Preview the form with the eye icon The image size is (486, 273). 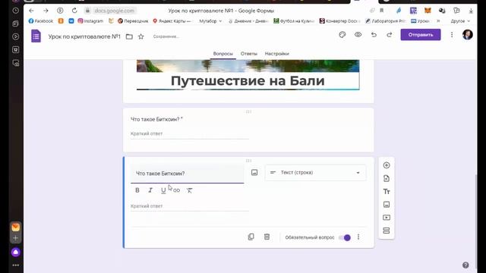coord(358,35)
